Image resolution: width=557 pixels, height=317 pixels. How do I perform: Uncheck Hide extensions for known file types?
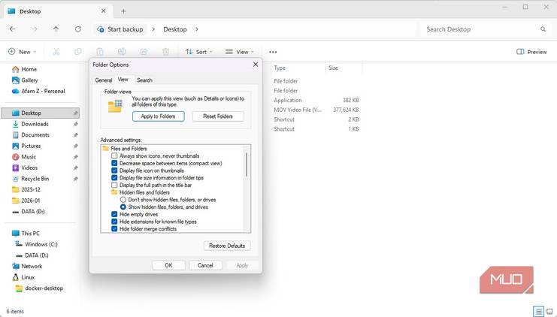114,222
